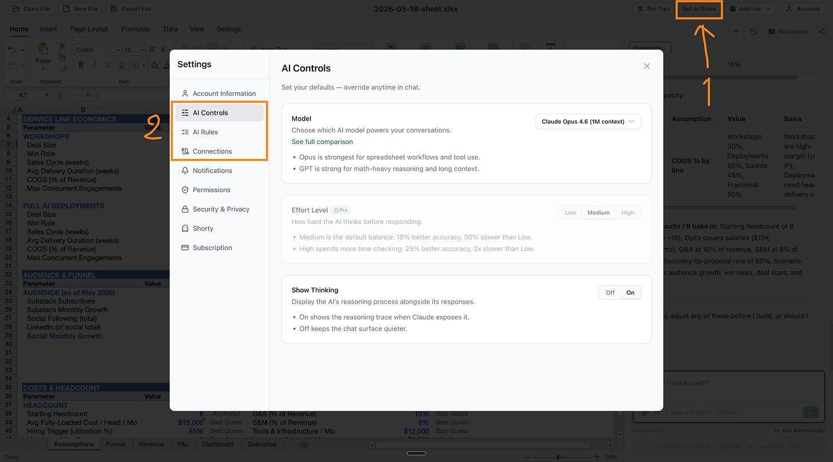Add a new sheet with plus icon
833x462 pixels.
304,445
